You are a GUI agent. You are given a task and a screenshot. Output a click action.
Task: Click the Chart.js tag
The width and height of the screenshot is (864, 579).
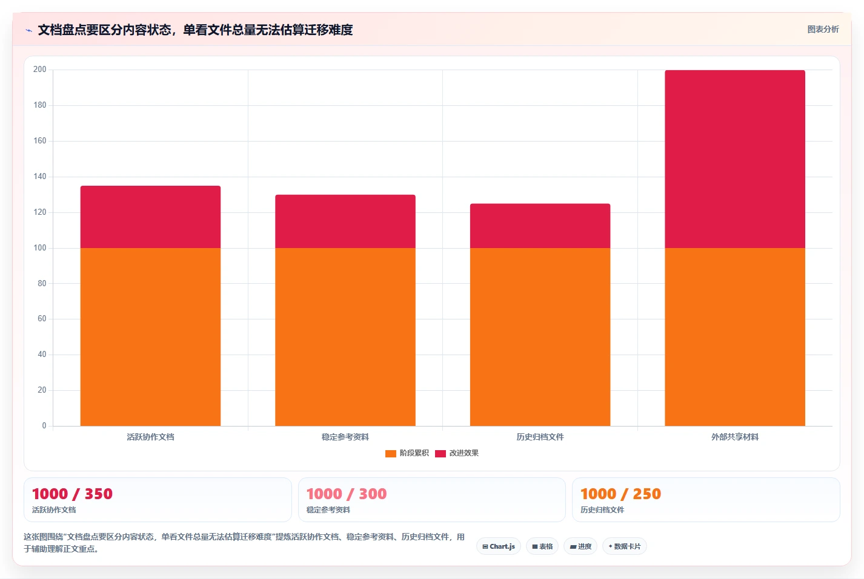[x=499, y=546]
